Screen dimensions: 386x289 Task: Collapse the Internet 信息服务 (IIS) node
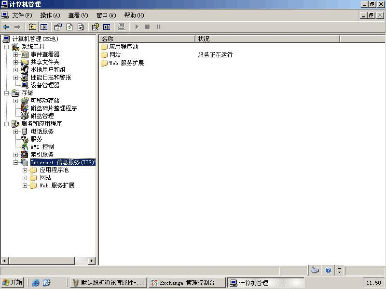(15, 162)
